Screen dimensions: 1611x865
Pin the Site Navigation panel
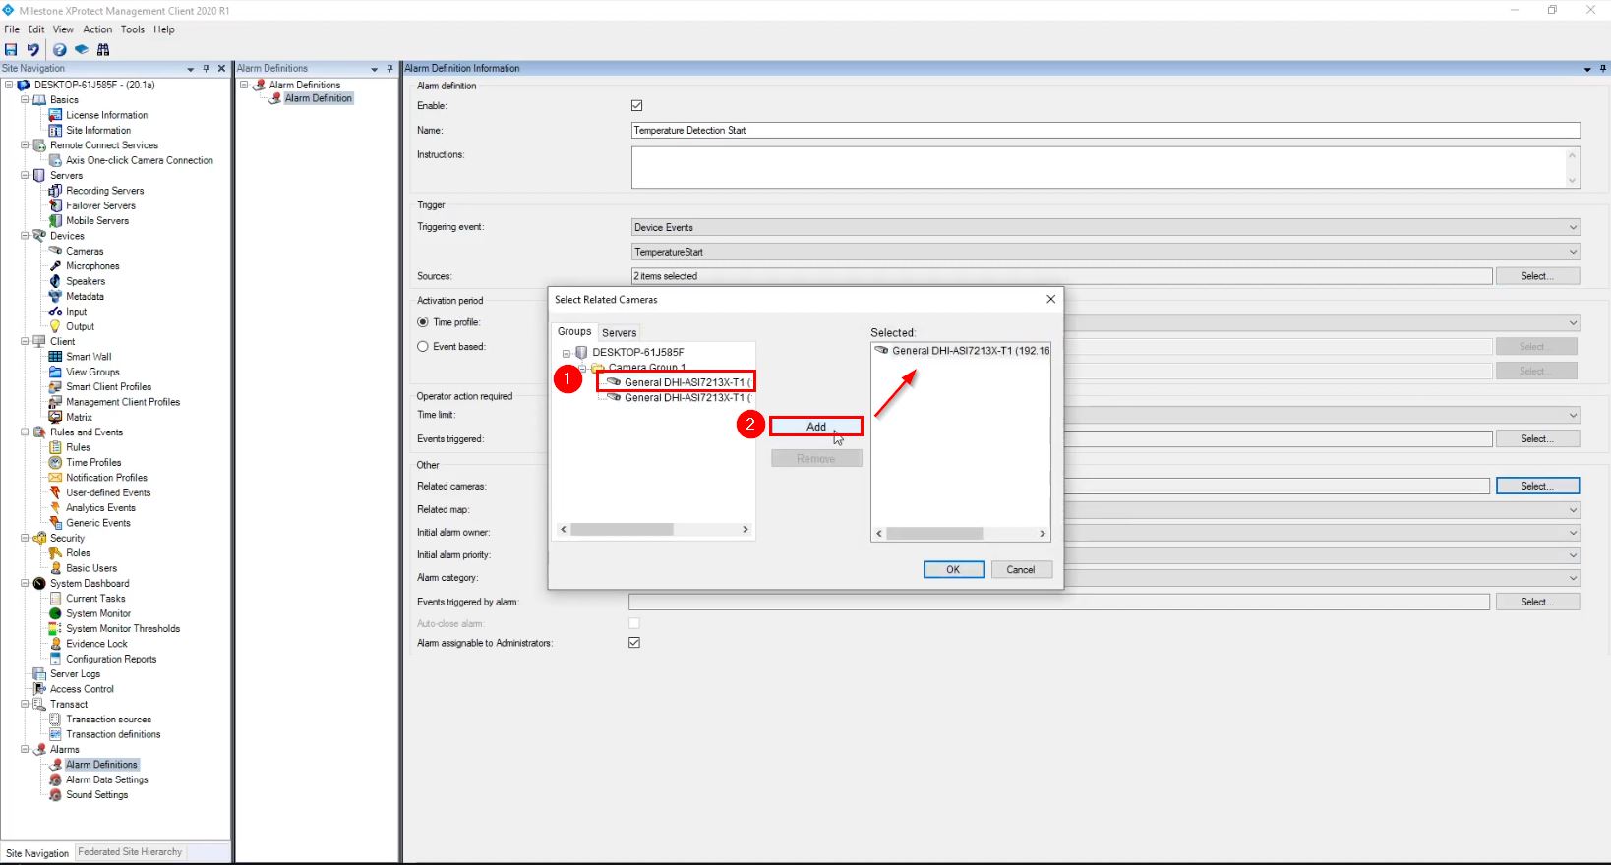206,68
